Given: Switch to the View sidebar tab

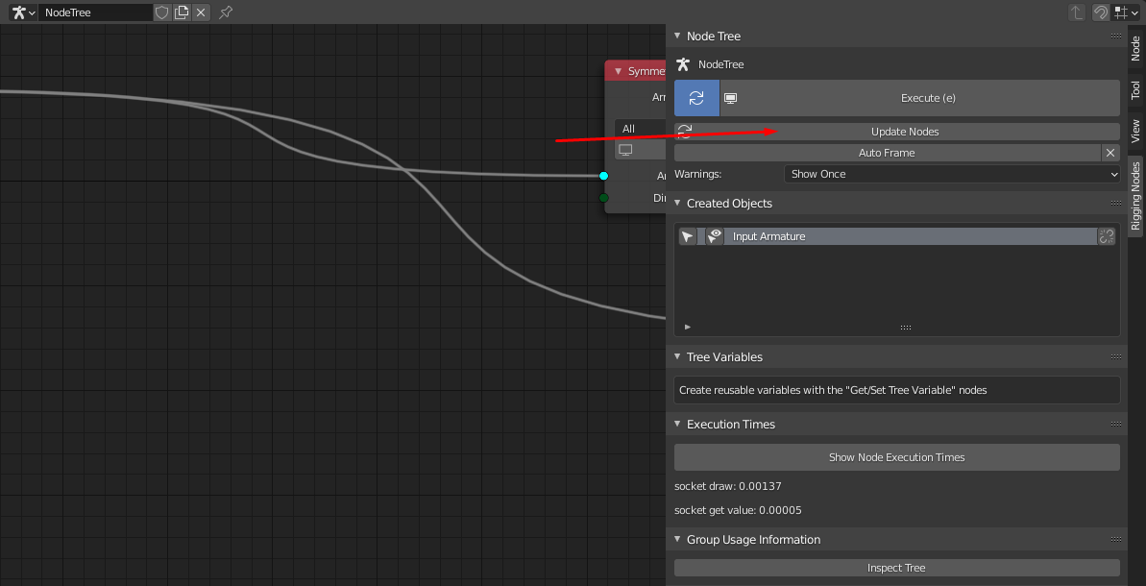Looking at the screenshot, I should tap(1135, 130).
